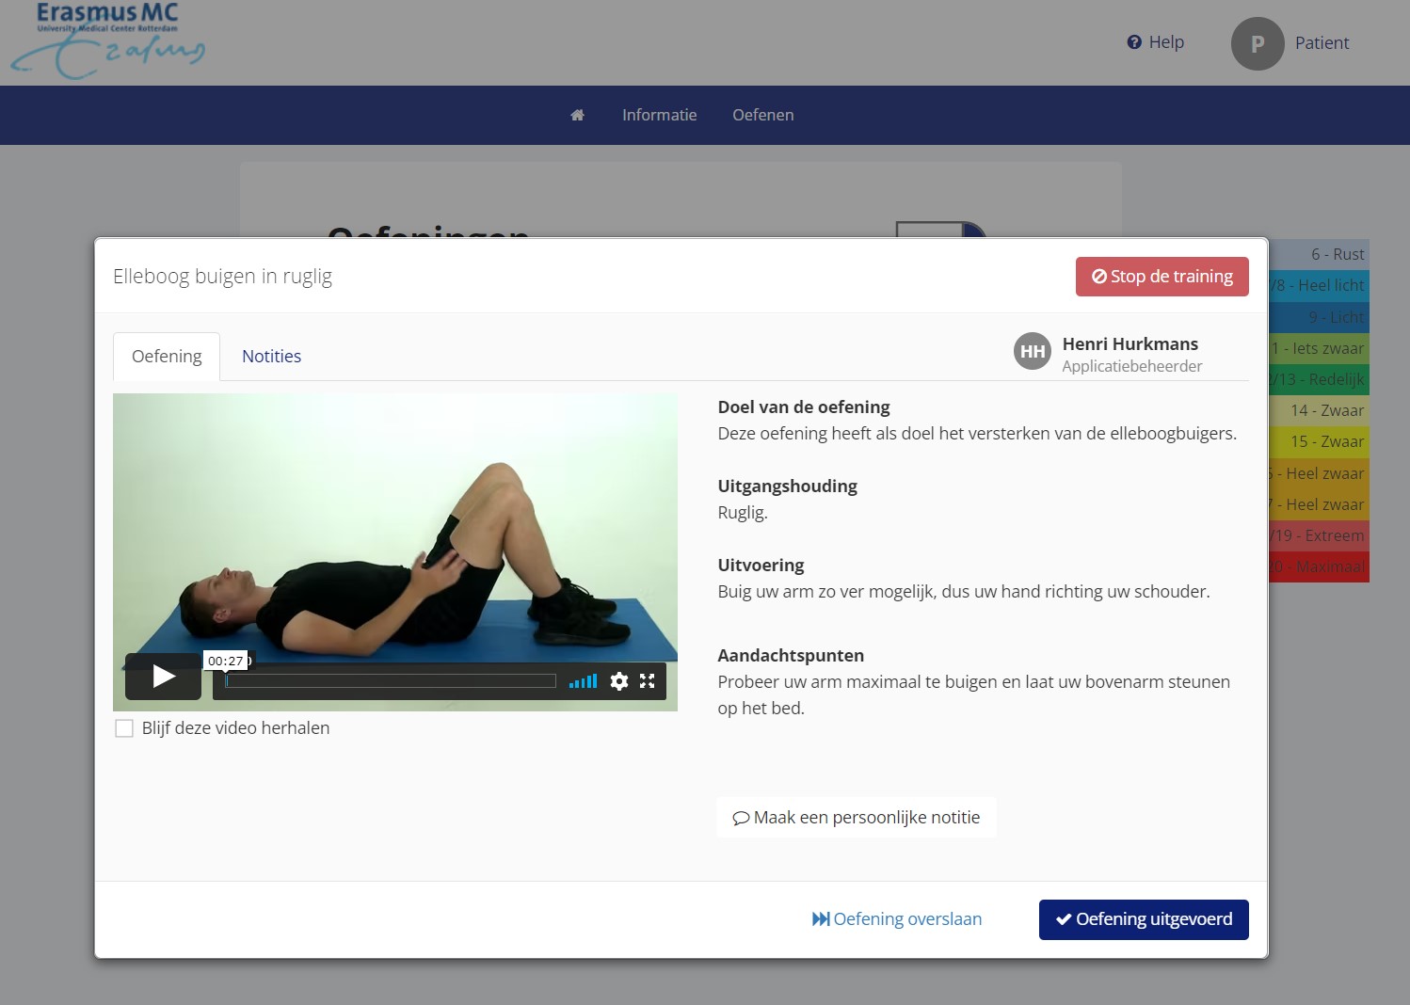
Task: Open the Oefenen menu item
Action: pos(762,114)
